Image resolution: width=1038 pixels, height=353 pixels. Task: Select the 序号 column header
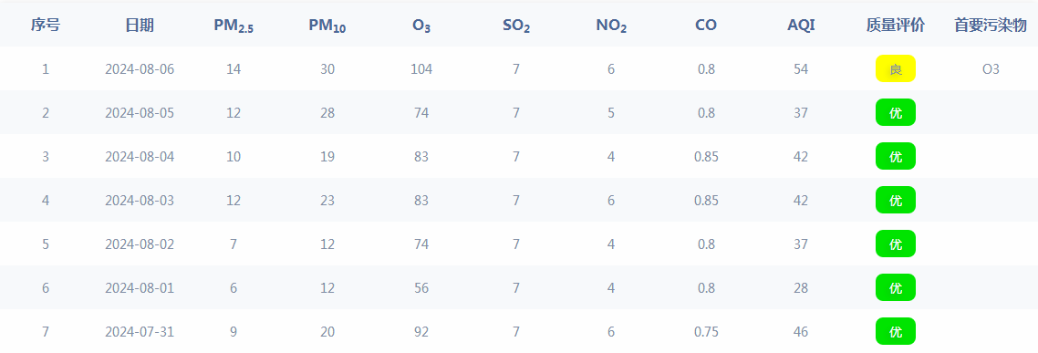click(45, 26)
